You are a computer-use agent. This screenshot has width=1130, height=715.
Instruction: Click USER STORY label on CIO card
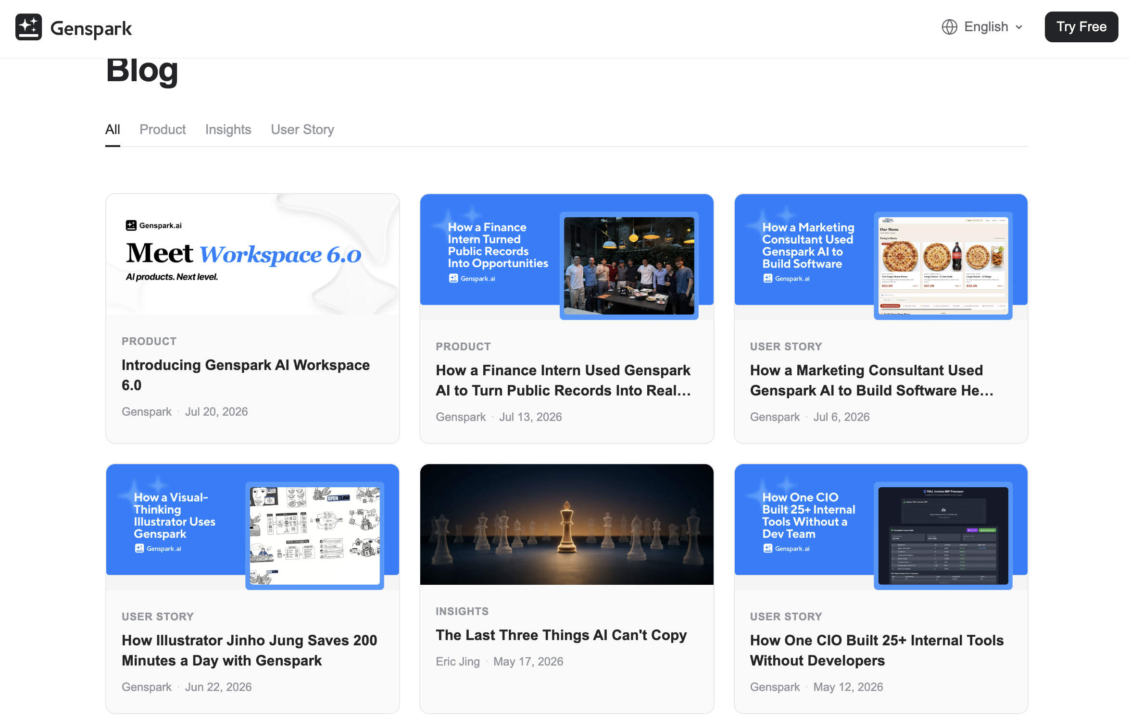786,616
